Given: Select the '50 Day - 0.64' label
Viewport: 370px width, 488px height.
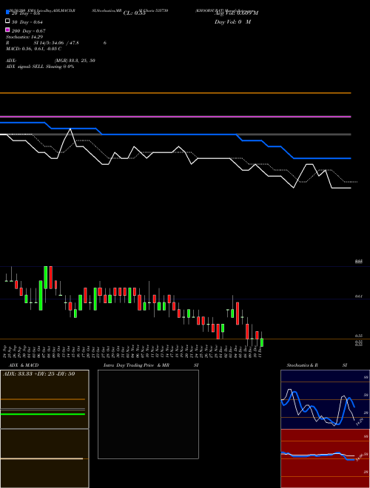Looking at the screenshot, I should pos(27,22).
